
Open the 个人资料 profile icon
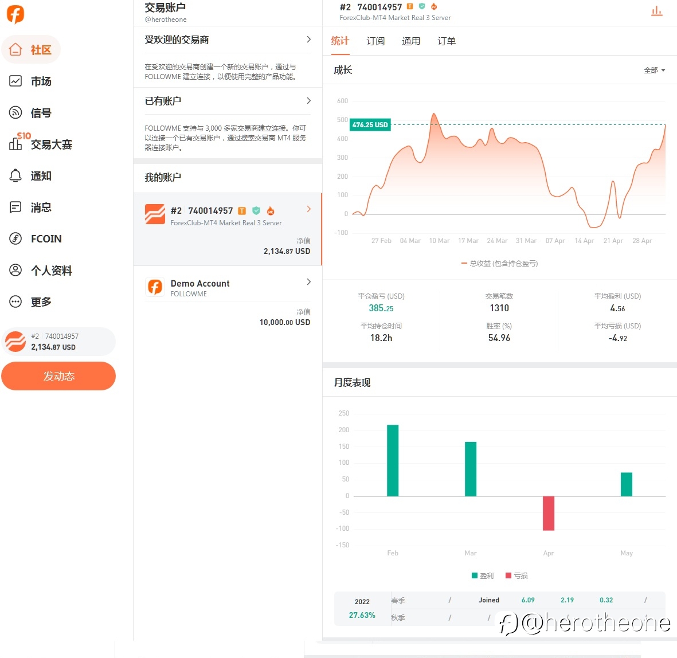click(x=15, y=271)
